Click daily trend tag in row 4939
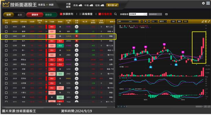The width and height of the screenshot is (211, 115). 52,27
